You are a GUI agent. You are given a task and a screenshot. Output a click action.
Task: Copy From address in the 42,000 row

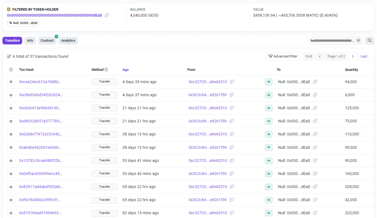[232, 200]
